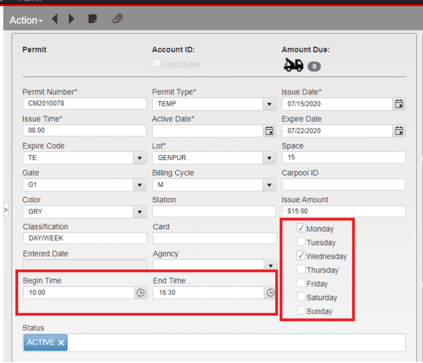Viewport: 423px width, 363px height.
Task: Open the Begin Time clock picker
Action: 140,293
